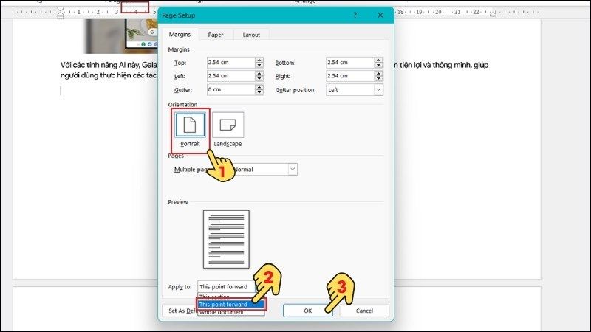Viewport: 591px width, 332px height.
Task: Open the Layout tab
Action: (x=251, y=35)
